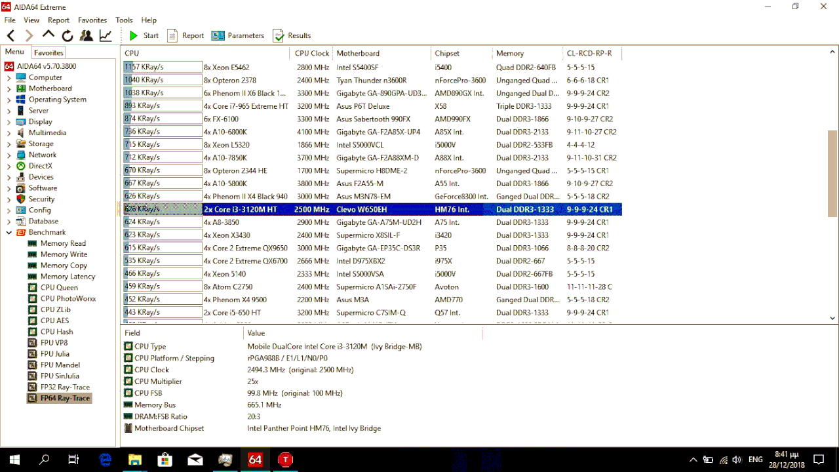Select Memory Latency benchmark

point(62,277)
